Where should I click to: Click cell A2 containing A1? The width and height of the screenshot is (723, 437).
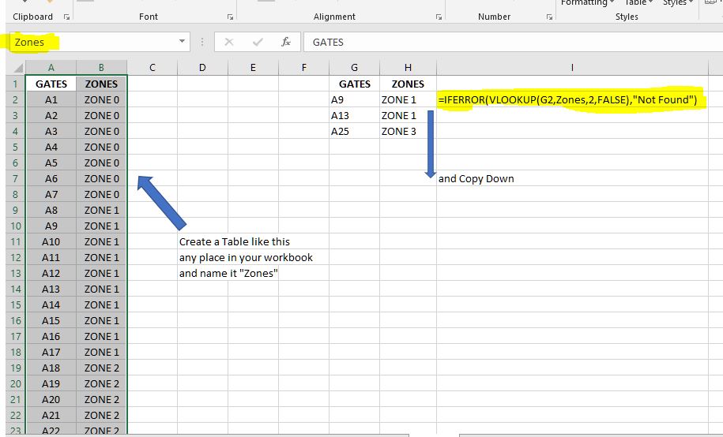tap(51, 100)
